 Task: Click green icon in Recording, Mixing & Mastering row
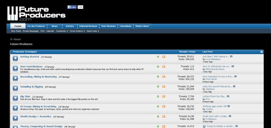pyautogui.click(x=158, y=76)
